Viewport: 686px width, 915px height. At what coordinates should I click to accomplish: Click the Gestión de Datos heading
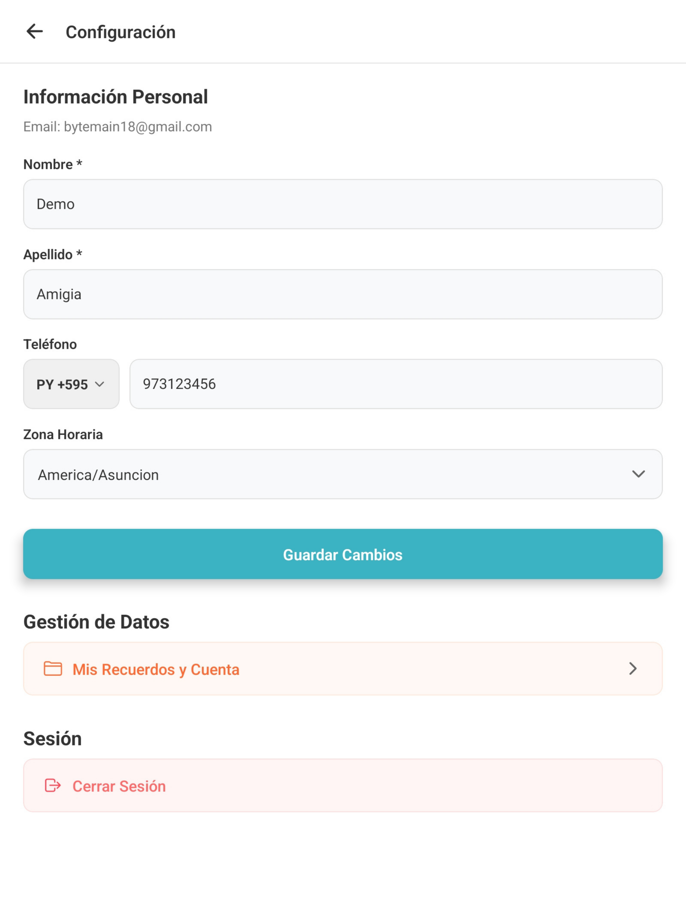pyautogui.click(x=96, y=622)
